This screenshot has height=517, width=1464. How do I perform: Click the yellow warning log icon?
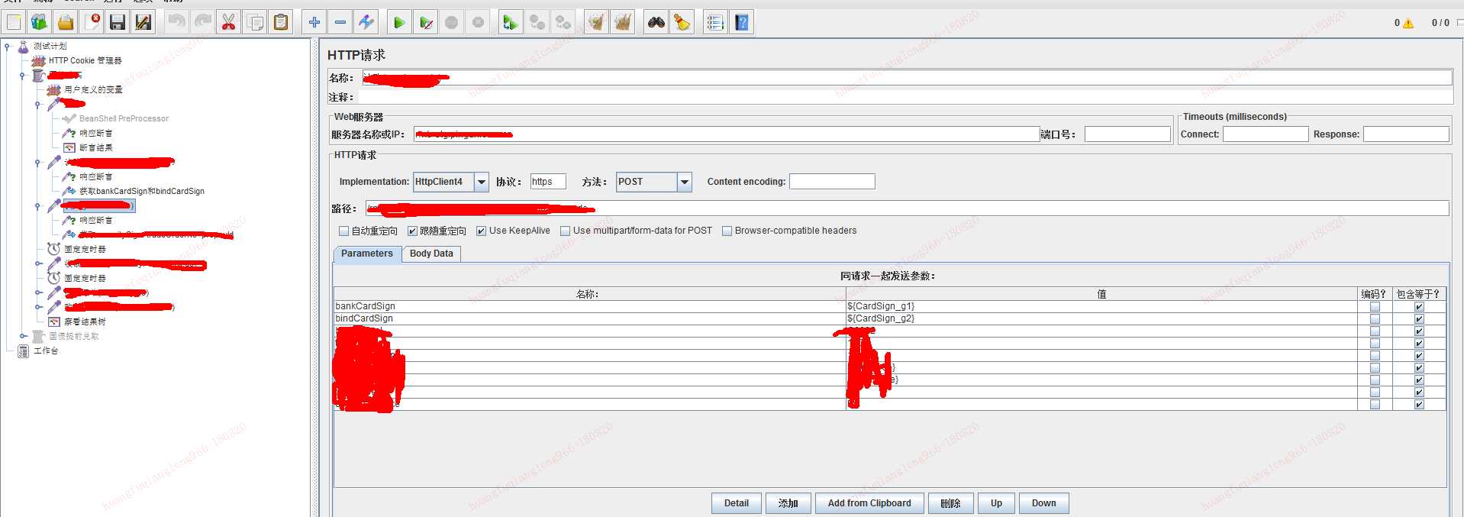point(1408,23)
